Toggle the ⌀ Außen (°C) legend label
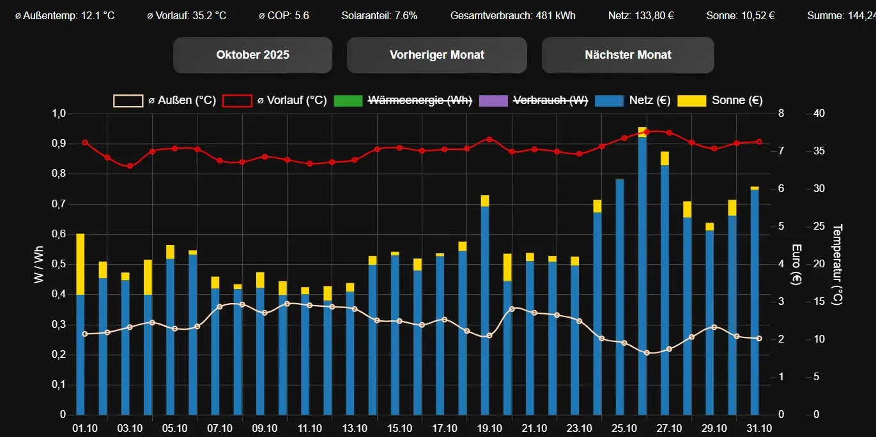Image resolution: width=876 pixels, height=437 pixels. point(181,100)
